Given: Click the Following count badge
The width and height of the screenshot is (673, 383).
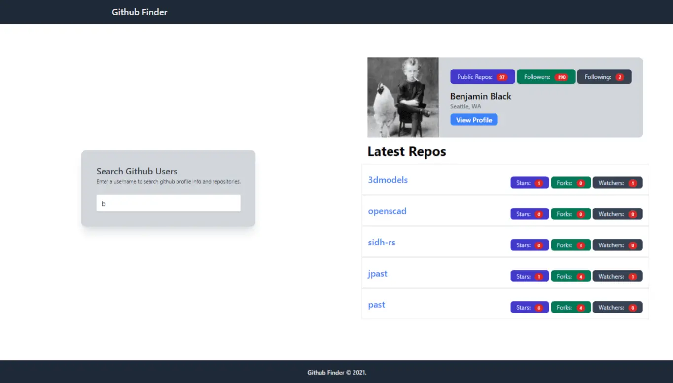Looking at the screenshot, I should click(603, 76).
